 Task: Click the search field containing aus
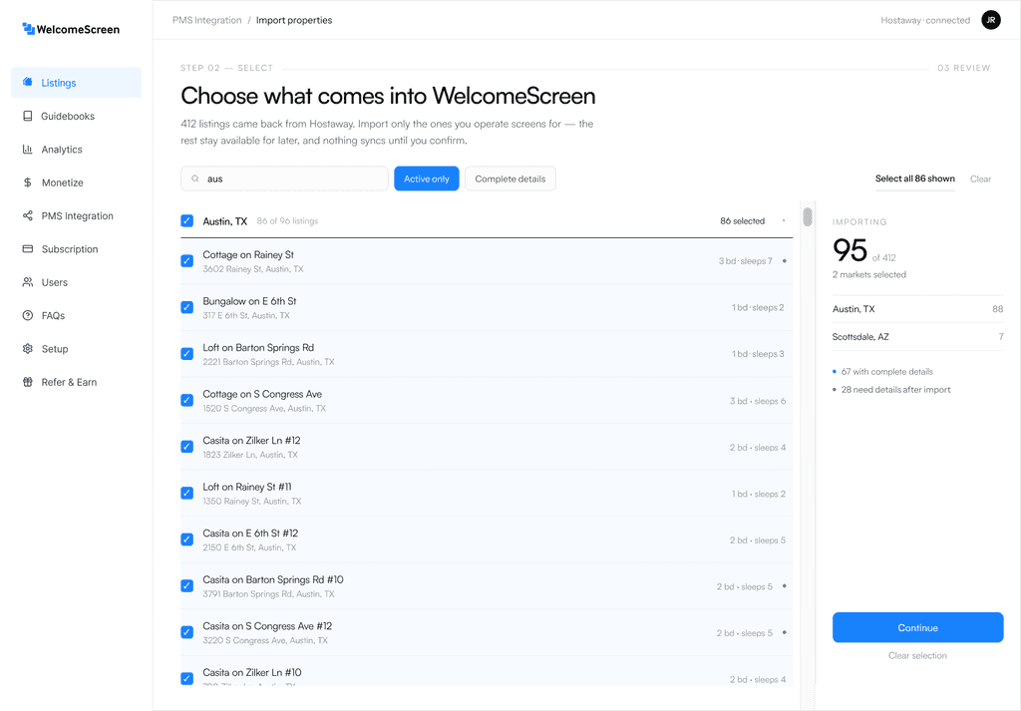(284, 178)
